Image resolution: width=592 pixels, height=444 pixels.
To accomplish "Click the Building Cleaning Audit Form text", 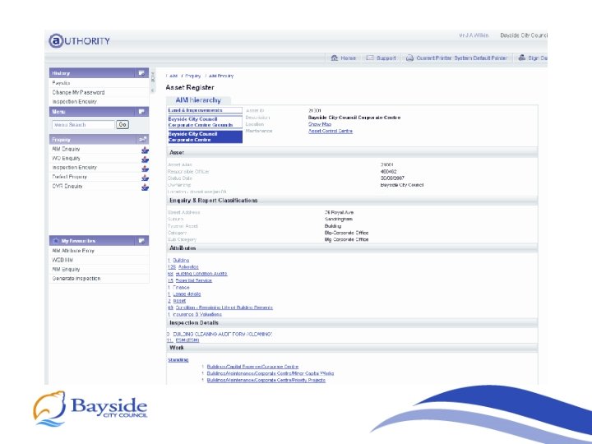I will 222,334.
